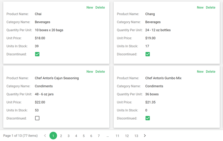Click New on the Chai card
Screen dimensions: 223x141
(90, 7)
